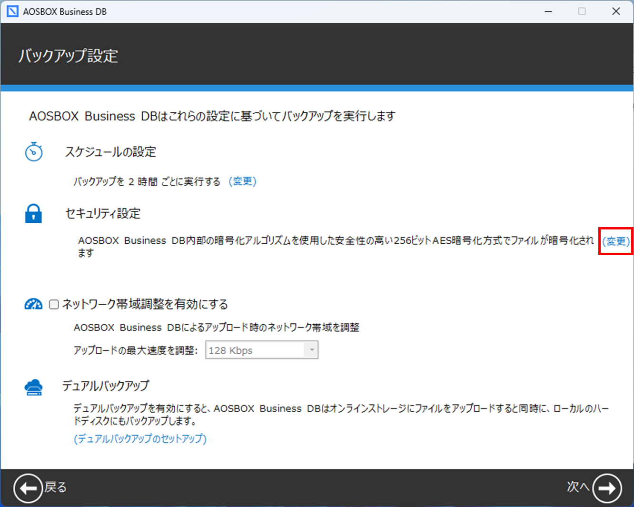Viewport: 634px width, 507px height.
Task: Click the 戻る label in bottom bar
Action: (56, 487)
